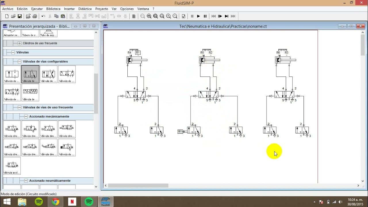
Task: Click the Zoom in magnifier with plus
Action: [x=168, y=16]
